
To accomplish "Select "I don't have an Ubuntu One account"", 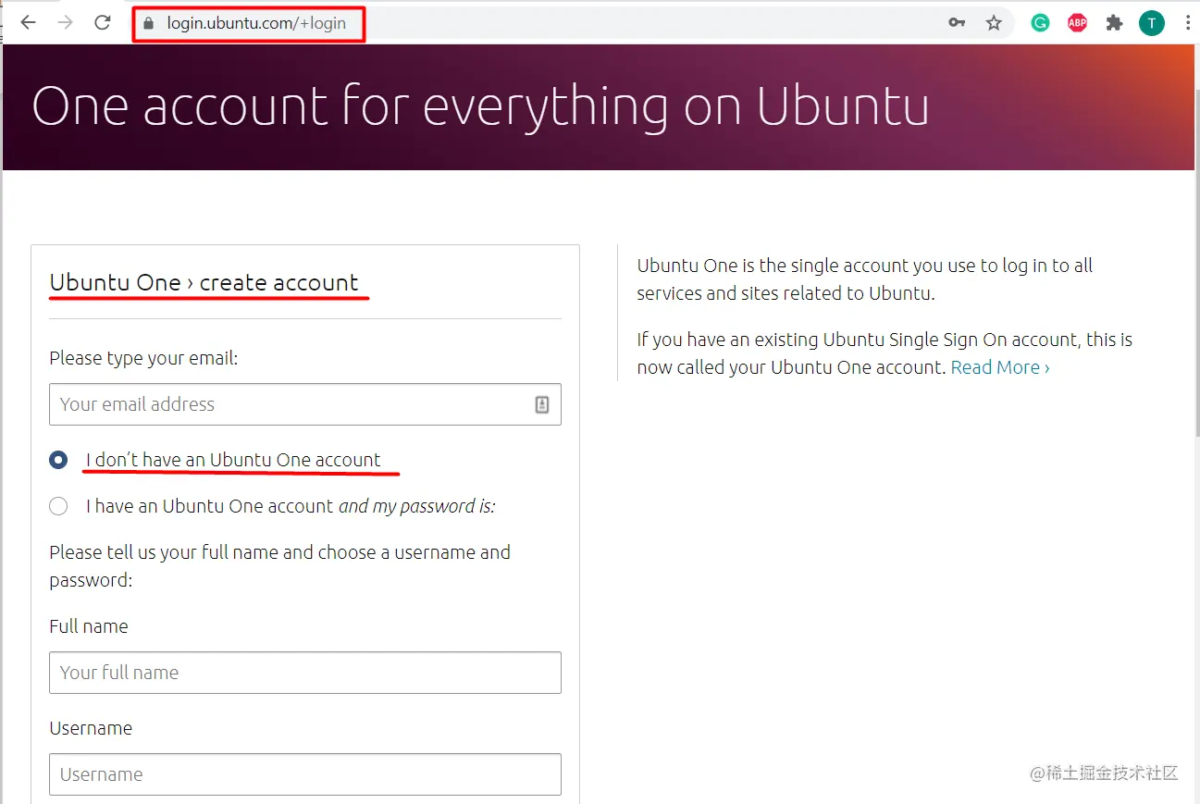I will [58, 460].
